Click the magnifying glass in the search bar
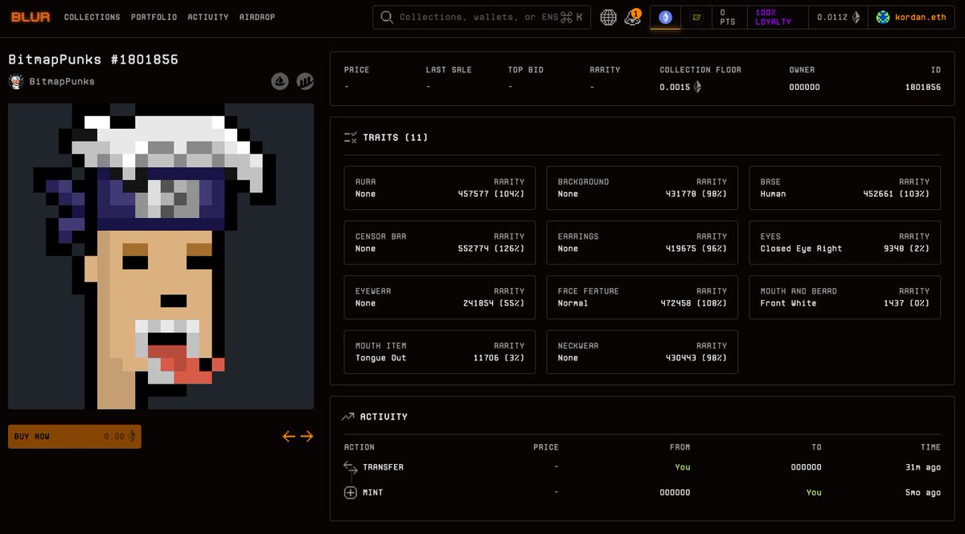965x534 pixels. click(x=385, y=16)
